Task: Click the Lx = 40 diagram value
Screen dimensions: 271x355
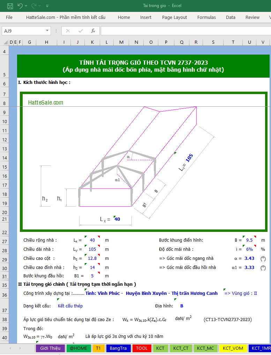Action: (117, 219)
